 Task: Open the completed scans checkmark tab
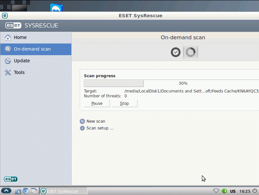pyautogui.click(x=176, y=52)
